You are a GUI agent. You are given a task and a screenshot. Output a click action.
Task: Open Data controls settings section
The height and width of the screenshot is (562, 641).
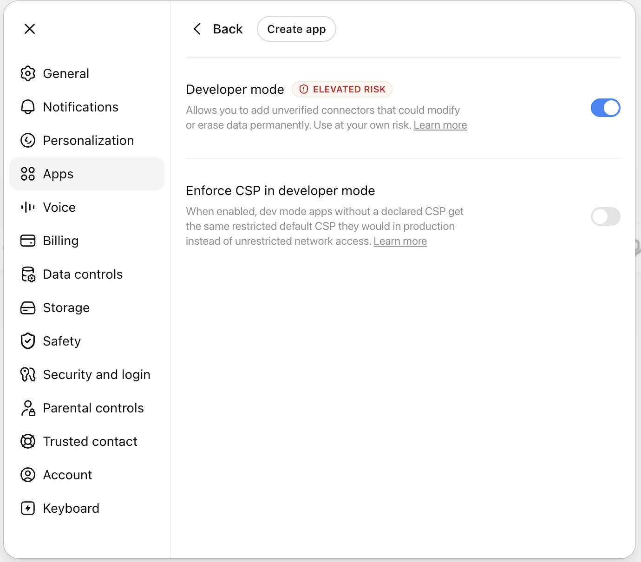coord(87,274)
